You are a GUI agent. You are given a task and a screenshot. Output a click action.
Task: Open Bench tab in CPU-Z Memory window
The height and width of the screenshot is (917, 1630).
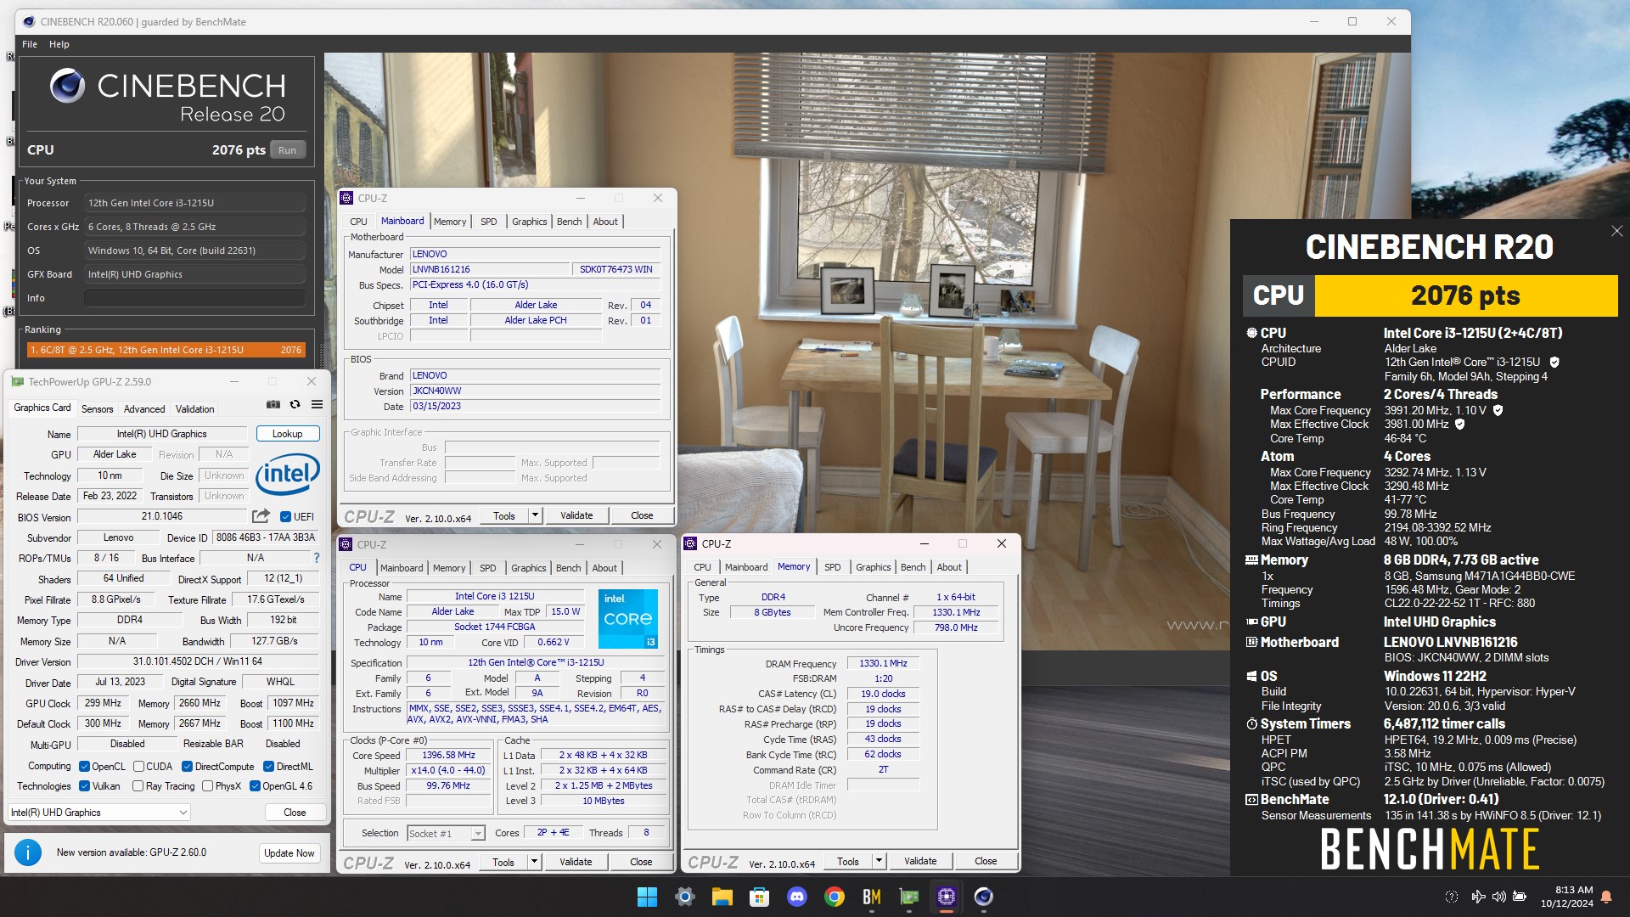[913, 567]
